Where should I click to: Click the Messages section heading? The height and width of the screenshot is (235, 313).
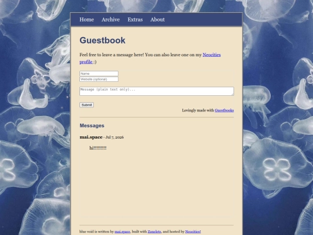pos(92,125)
